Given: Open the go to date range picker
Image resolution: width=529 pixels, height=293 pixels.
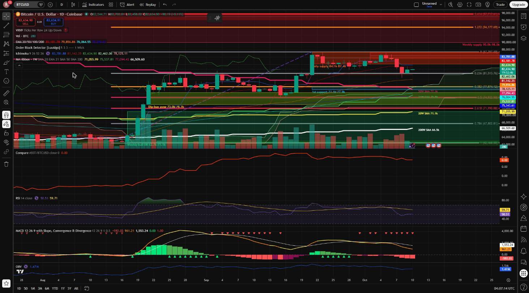Looking at the screenshot, I should coord(86,288).
